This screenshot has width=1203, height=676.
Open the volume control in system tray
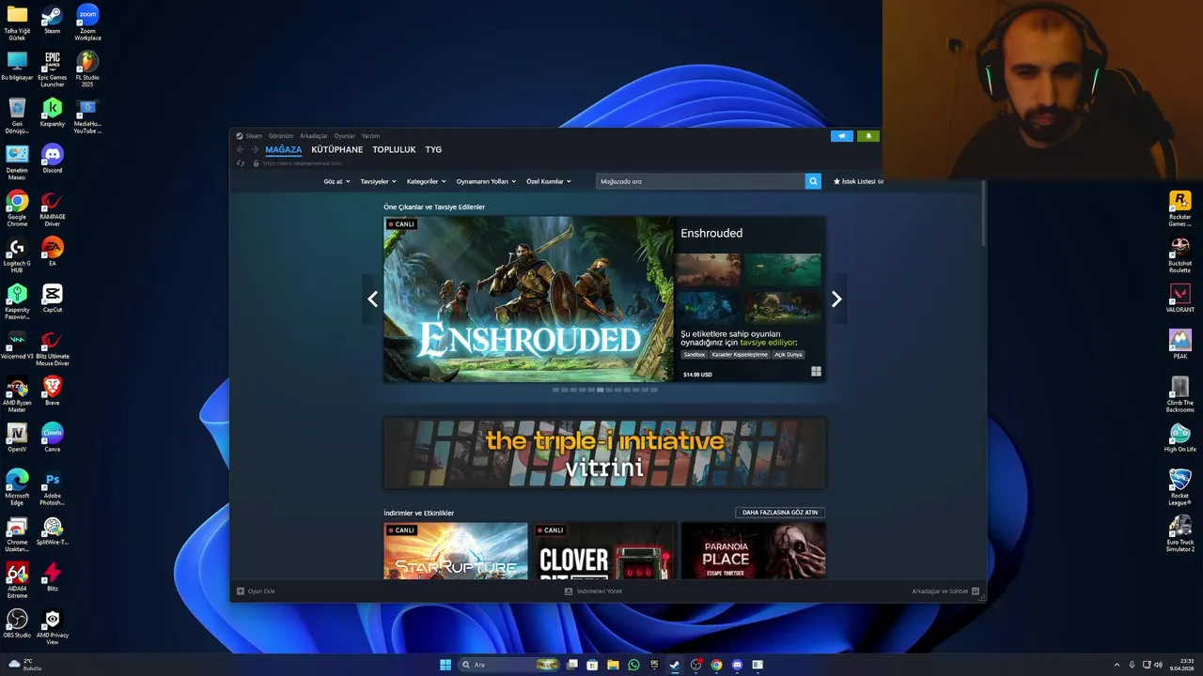[x=1158, y=665]
